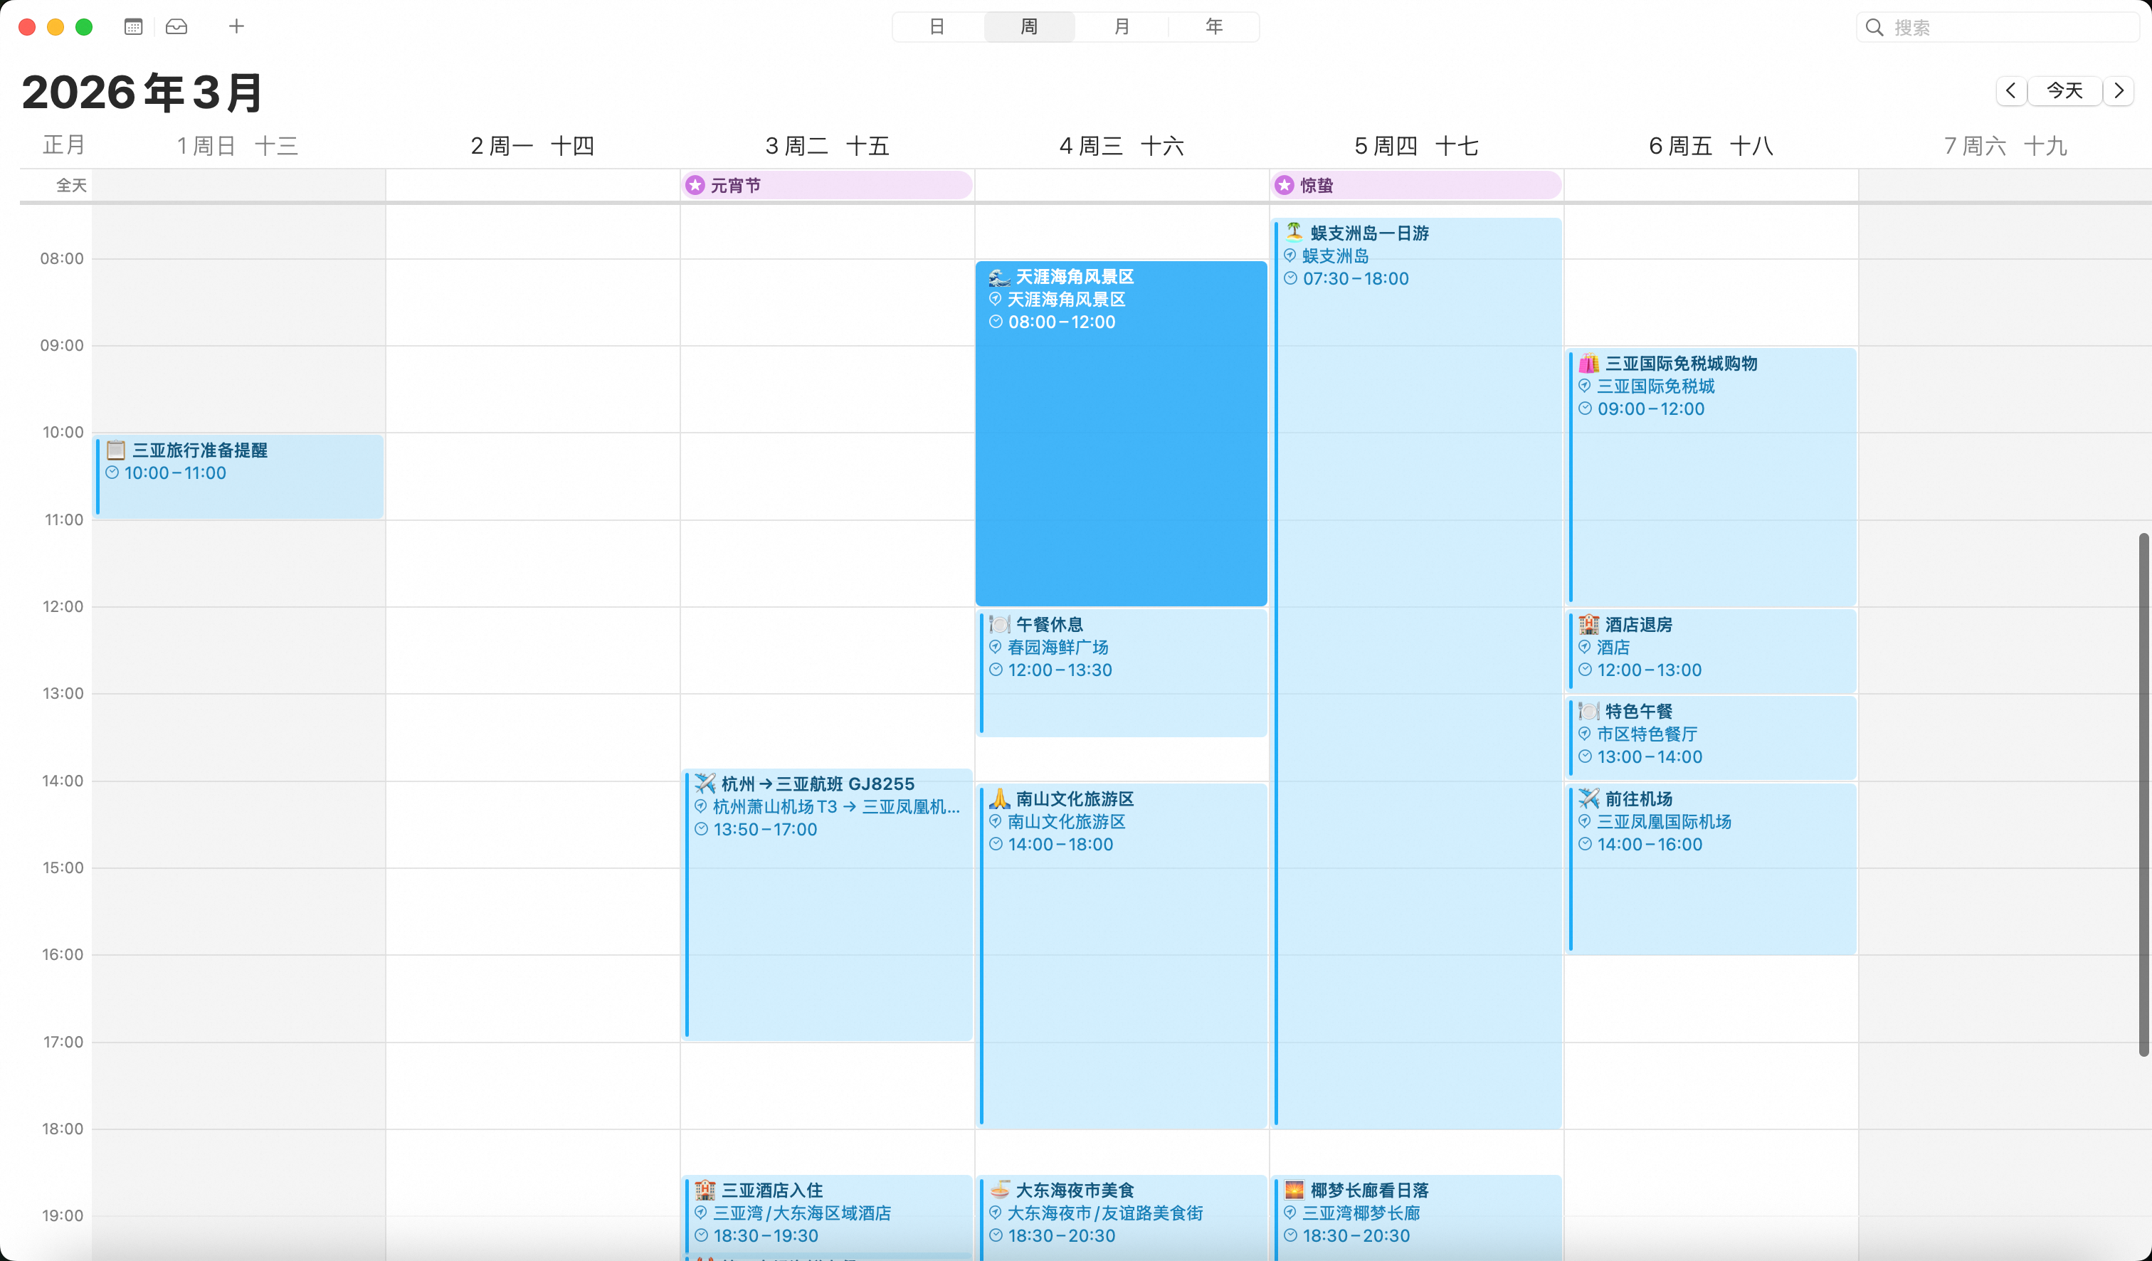
Task: Select the 三亚旅行准备提醒 event
Action: pos(239,478)
